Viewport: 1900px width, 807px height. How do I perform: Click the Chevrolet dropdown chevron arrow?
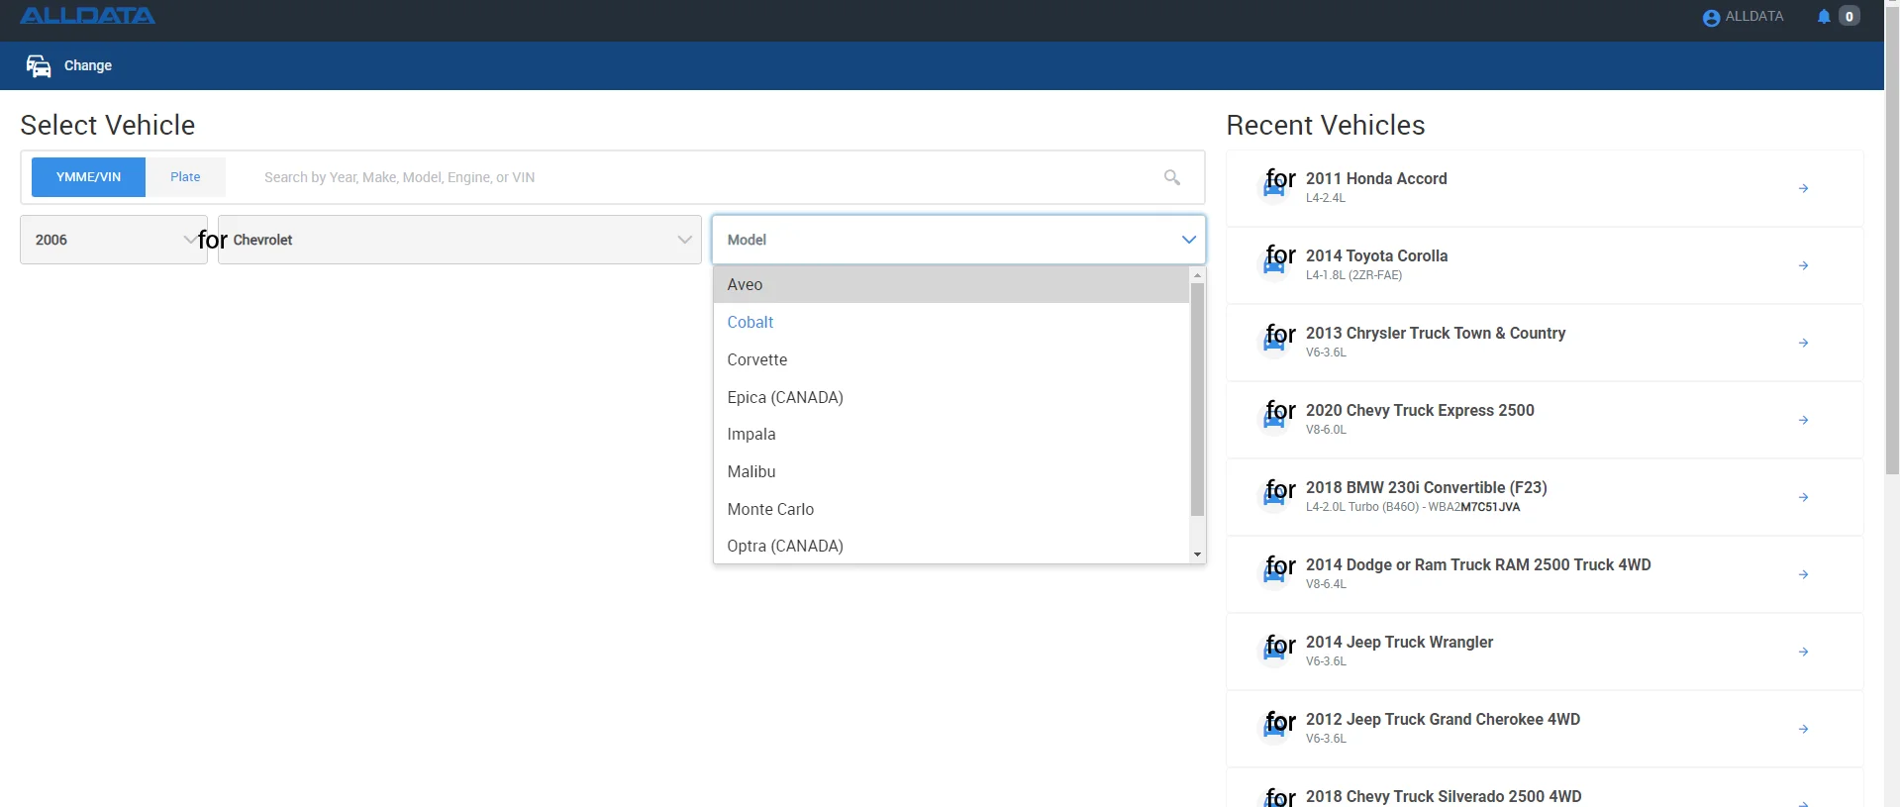tap(684, 240)
